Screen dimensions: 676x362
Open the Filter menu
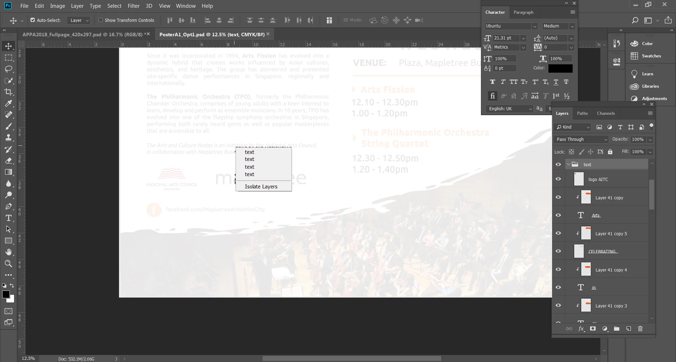[133, 6]
